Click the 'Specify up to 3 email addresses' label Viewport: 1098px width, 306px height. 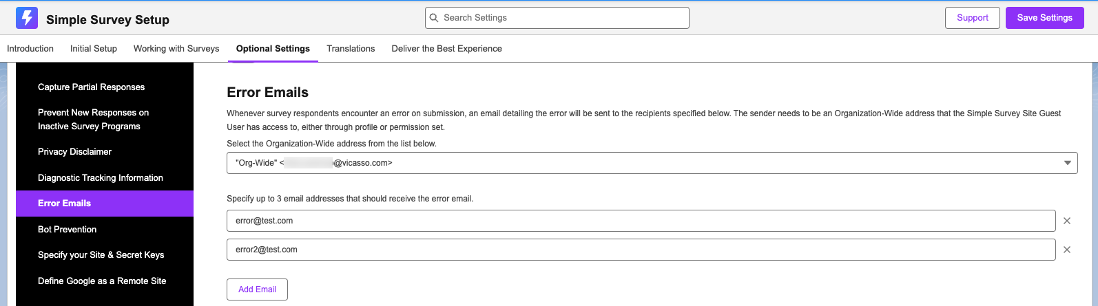tap(350, 199)
